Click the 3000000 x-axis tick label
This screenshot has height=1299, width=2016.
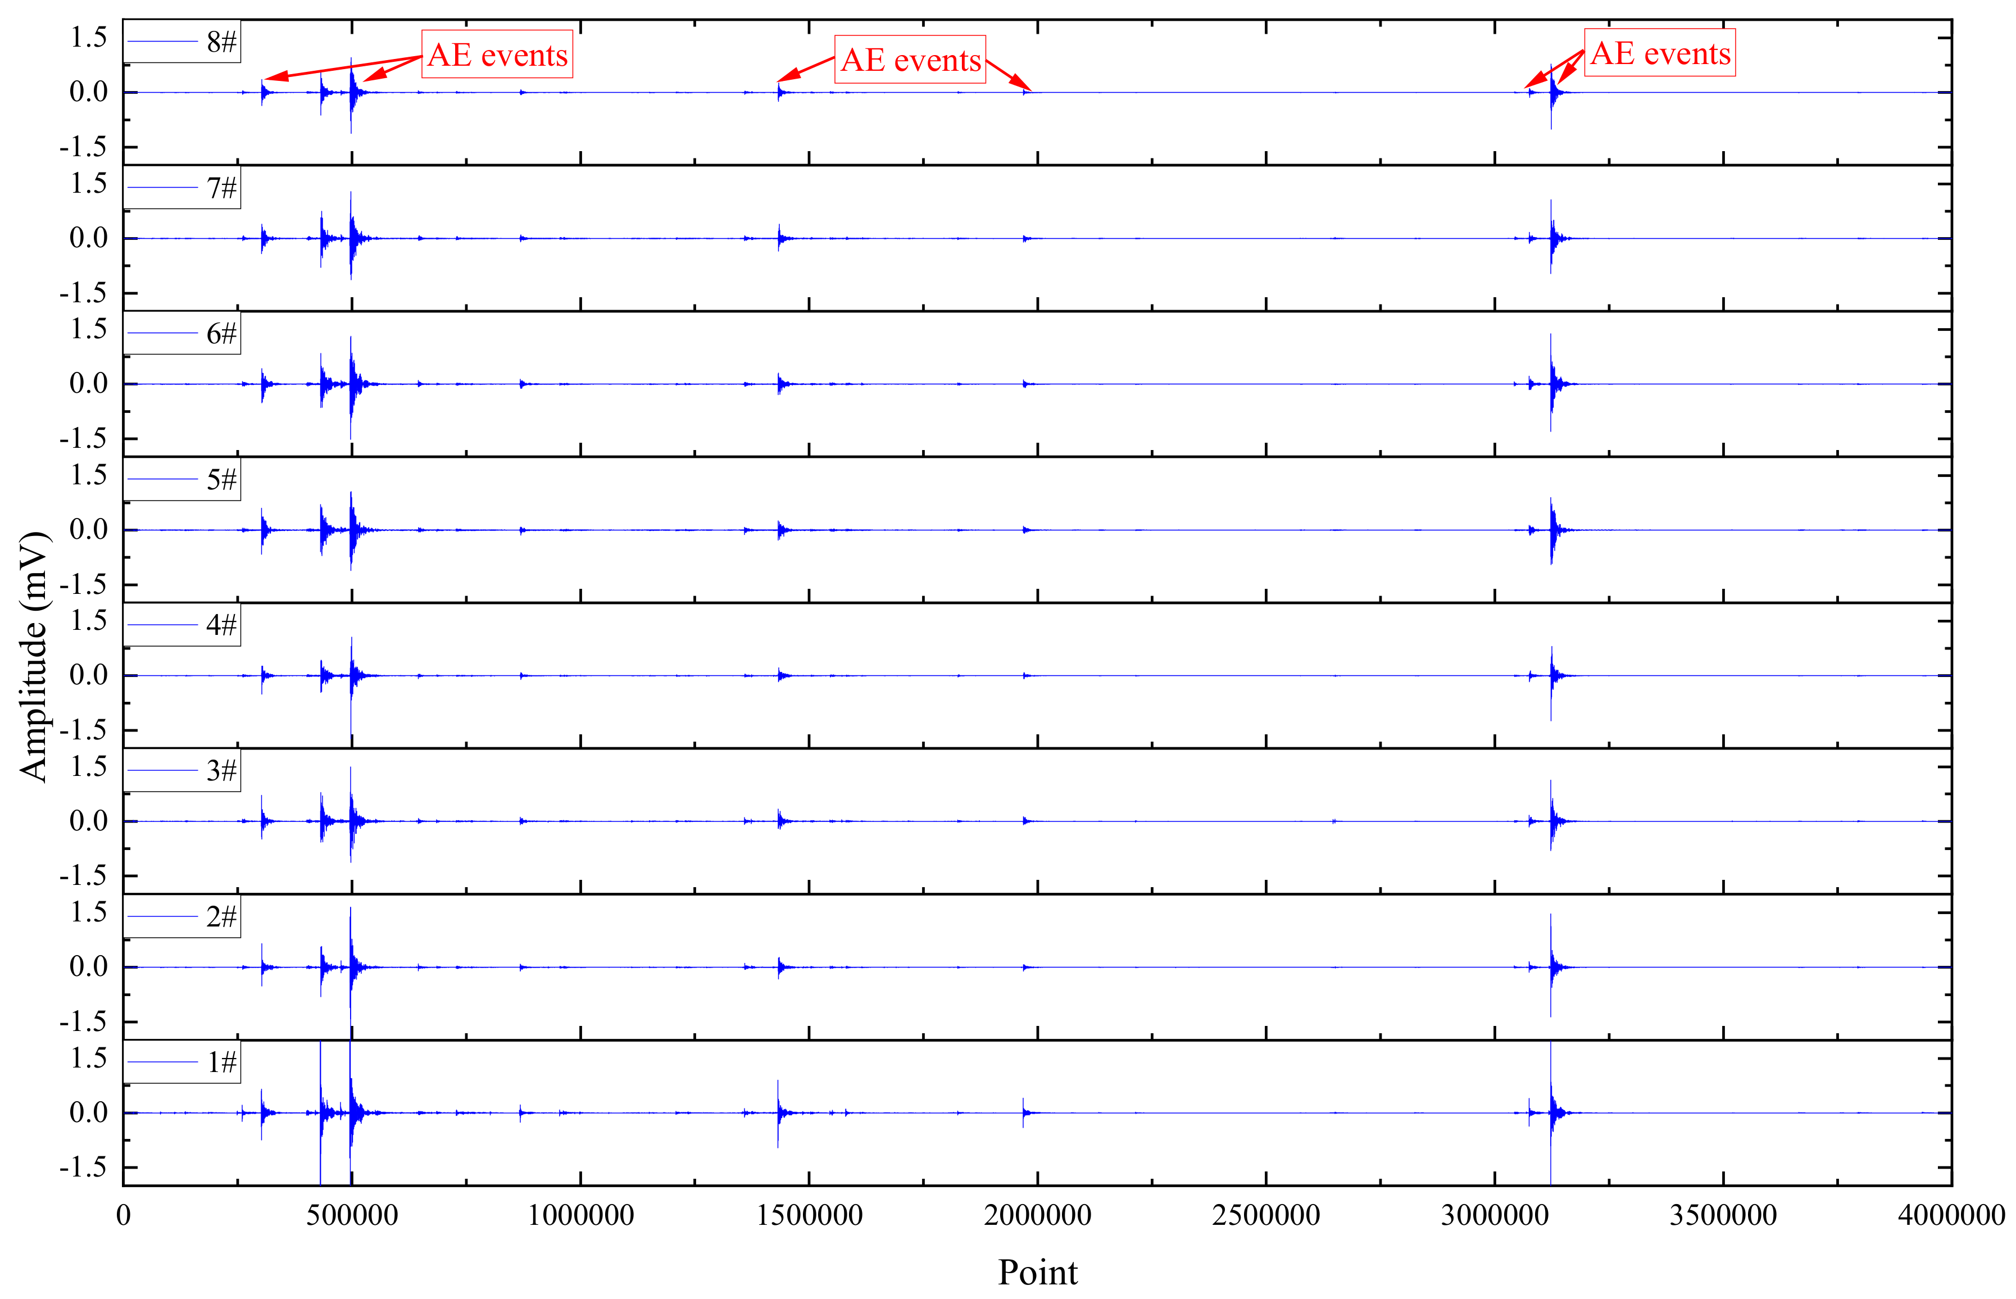click(x=1494, y=1215)
